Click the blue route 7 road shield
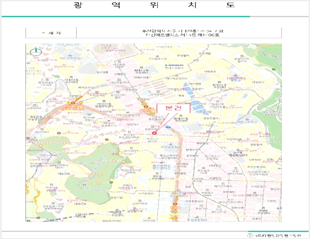 pyautogui.click(x=168, y=127)
